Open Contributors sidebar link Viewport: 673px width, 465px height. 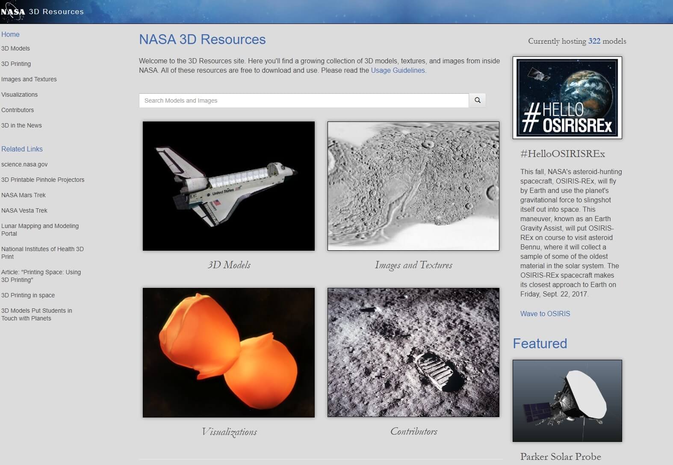click(18, 110)
